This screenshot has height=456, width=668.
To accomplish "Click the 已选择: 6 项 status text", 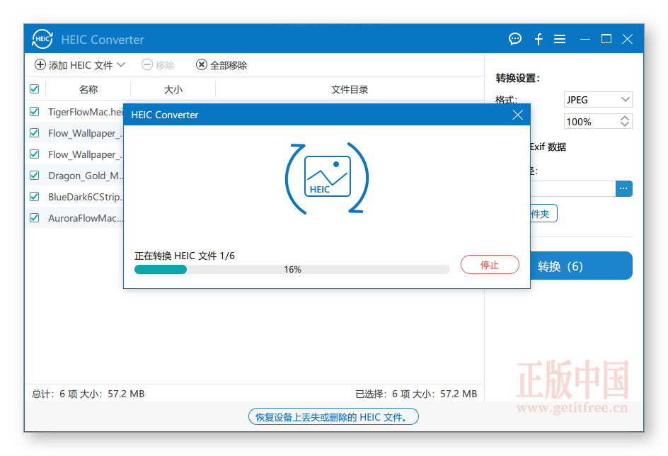I will [416, 394].
